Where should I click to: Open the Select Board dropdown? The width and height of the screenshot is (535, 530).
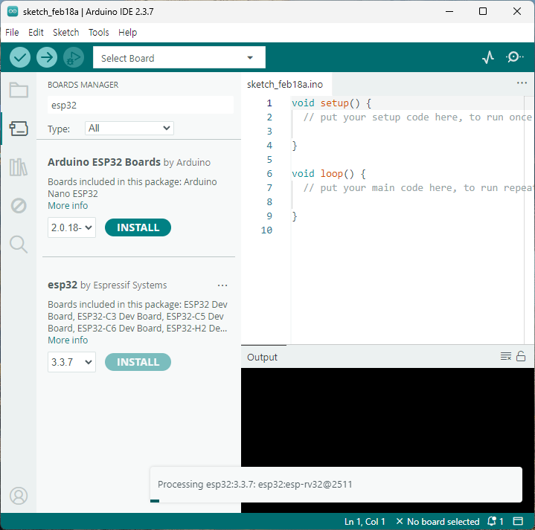click(x=179, y=57)
